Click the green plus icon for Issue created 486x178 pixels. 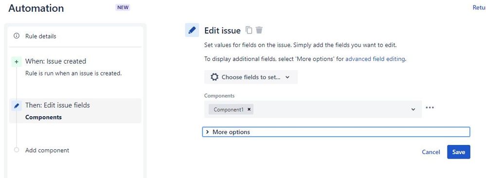pyautogui.click(x=17, y=62)
